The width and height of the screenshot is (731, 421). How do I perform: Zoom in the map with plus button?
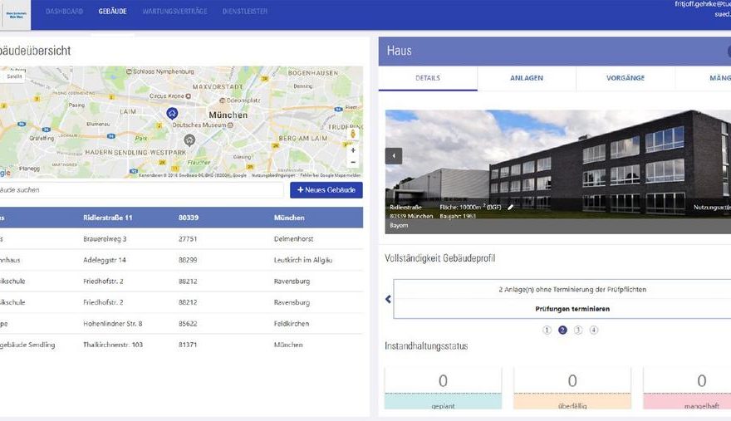[353, 150]
